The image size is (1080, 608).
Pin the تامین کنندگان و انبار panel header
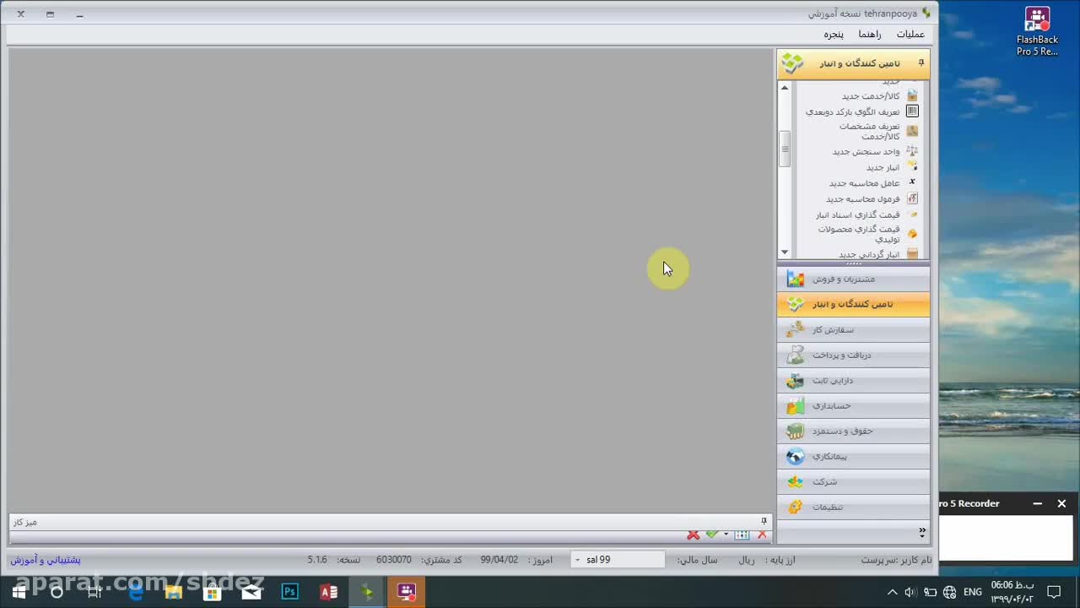(x=921, y=62)
